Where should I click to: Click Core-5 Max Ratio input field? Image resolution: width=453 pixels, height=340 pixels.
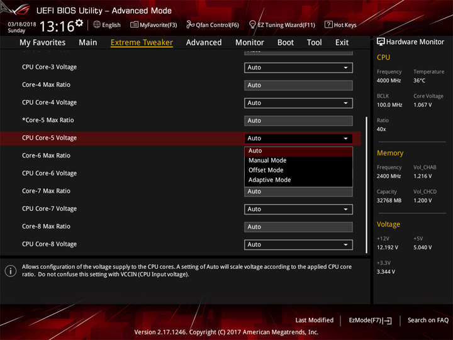[298, 121]
